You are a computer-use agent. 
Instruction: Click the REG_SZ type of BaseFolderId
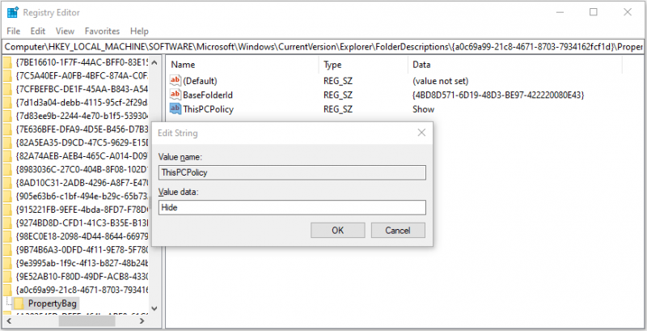coord(338,95)
